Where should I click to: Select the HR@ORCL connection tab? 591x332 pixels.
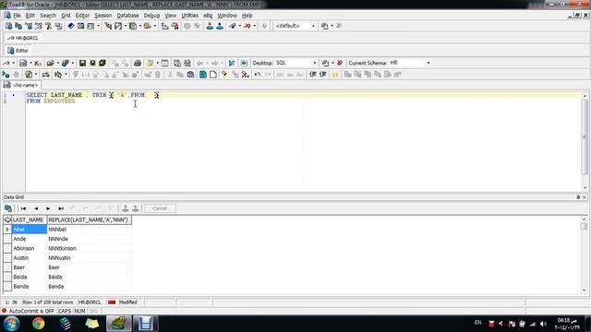[23, 39]
